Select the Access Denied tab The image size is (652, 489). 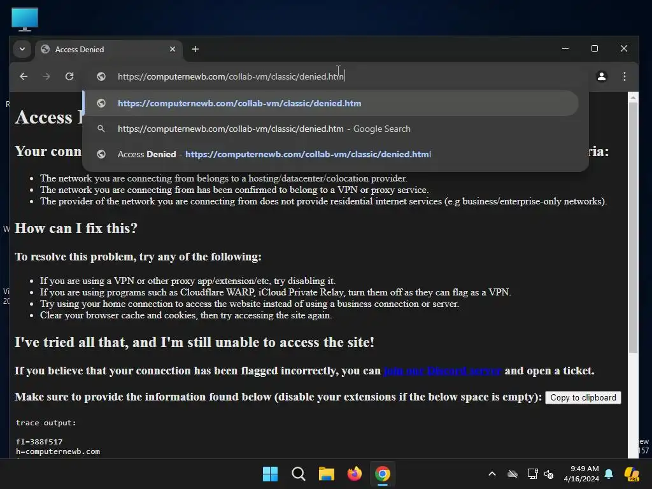109,49
